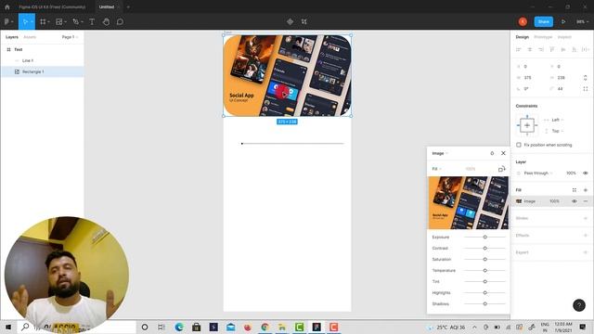Open Microsoft Edge from the taskbar
594x334 pixels.
pos(179,327)
